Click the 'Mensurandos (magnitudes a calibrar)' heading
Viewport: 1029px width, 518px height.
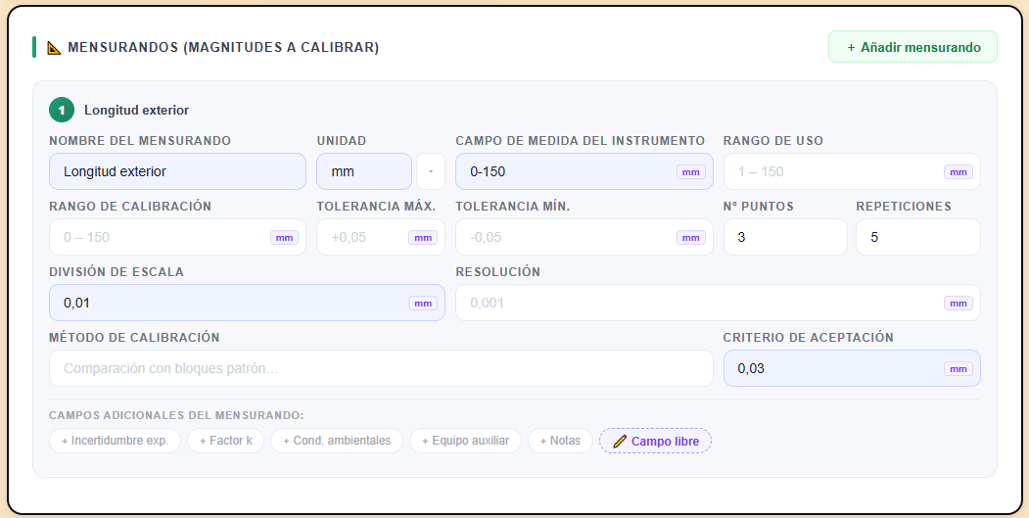click(223, 48)
